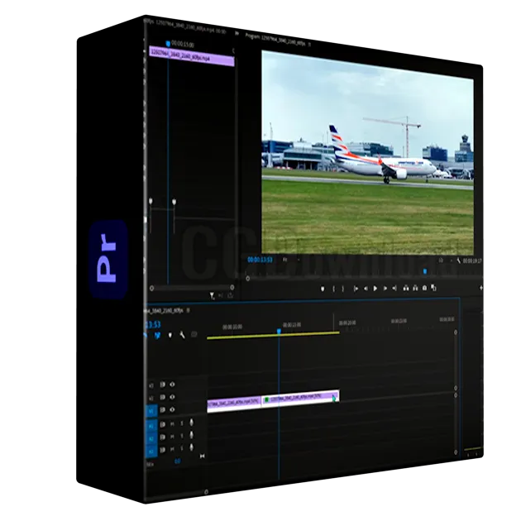Click the Program monitor zoom scroll handle
Viewport: 521px width, 521px height.
point(247,279)
